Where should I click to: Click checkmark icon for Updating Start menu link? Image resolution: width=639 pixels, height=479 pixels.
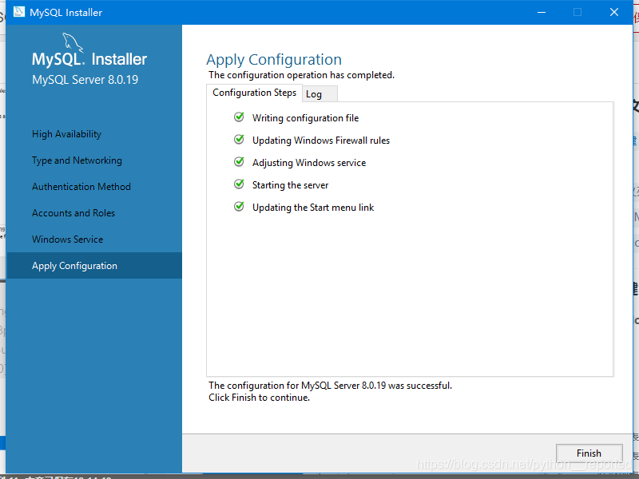[239, 207]
